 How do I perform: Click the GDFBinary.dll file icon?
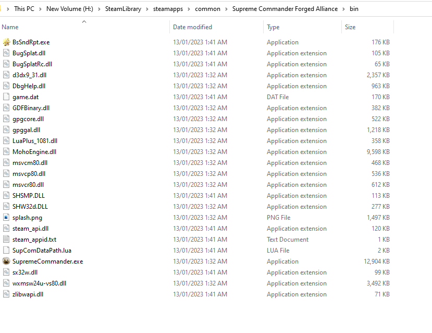[x=6, y=108]
